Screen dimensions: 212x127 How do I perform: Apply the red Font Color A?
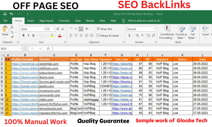click(x=60, y=35)
